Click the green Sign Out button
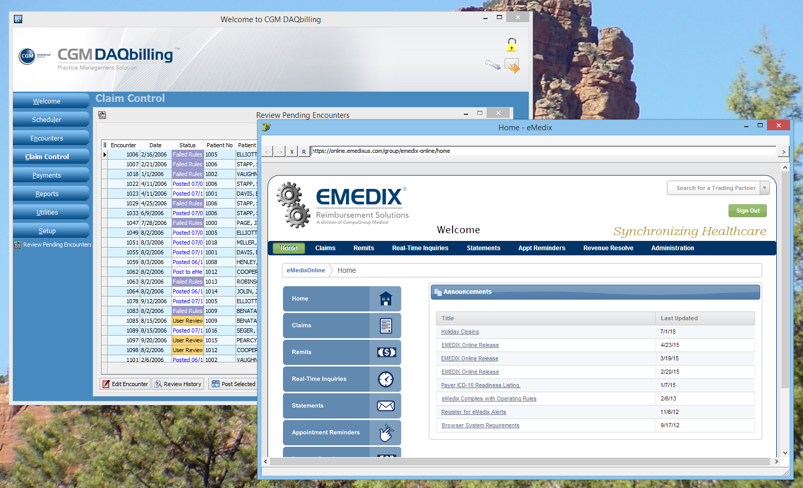The width and height of the screenshot is (803, 488). [747, 211]
